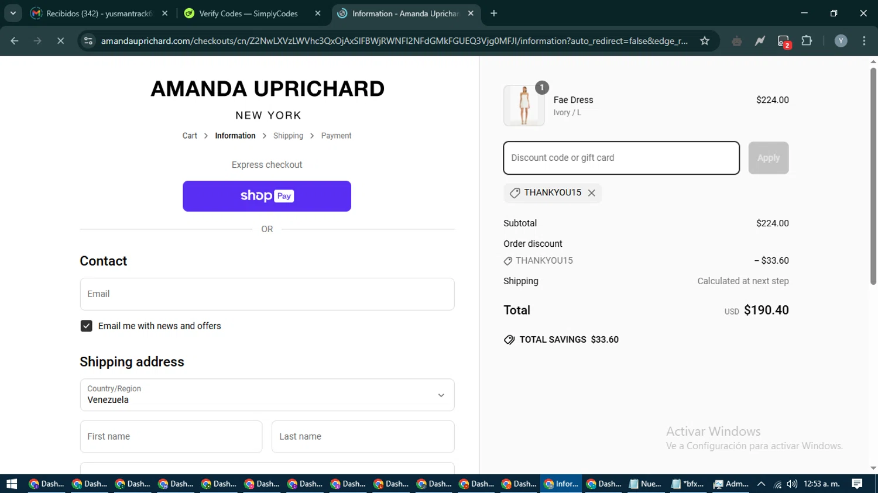Click the extension icon with red 2 badge
Image resolution: width=878 pixels, height=493 pixels.
point(784,41)
